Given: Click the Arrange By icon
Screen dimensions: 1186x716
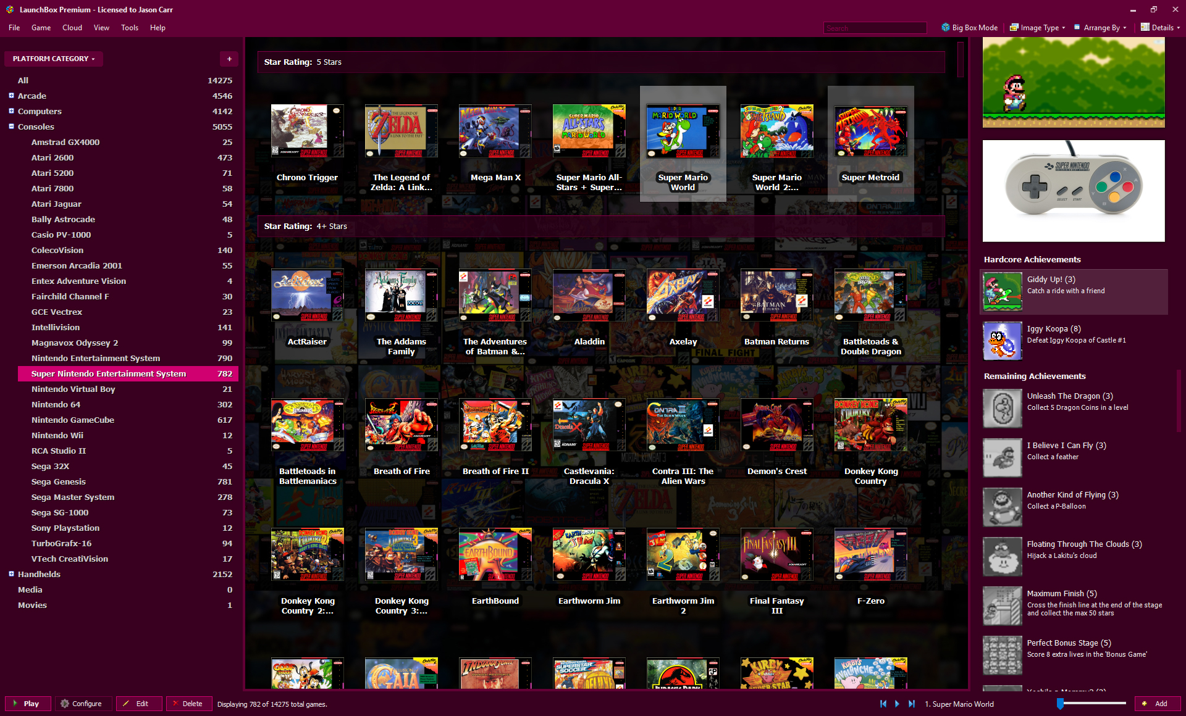Looking at the screenshot, I should point(1077,27).
